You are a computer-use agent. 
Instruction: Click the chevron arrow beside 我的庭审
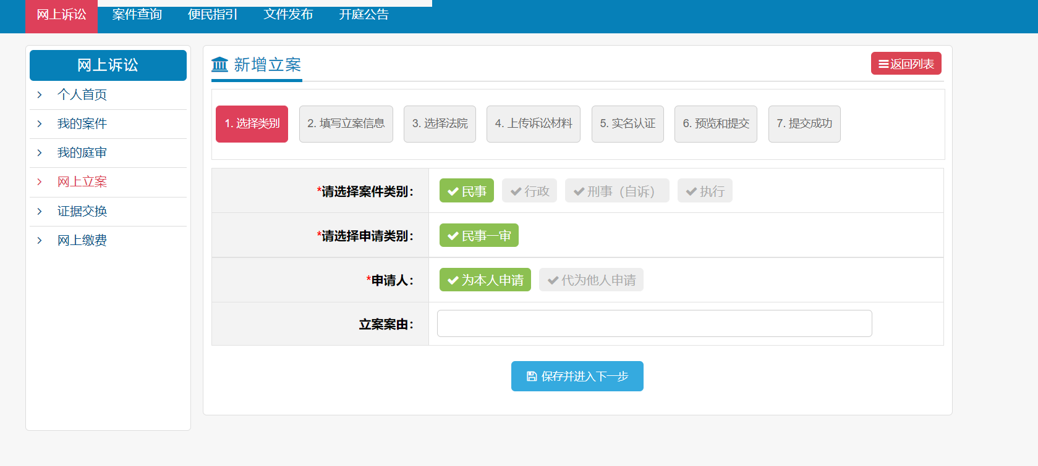[x=40, y=152]
